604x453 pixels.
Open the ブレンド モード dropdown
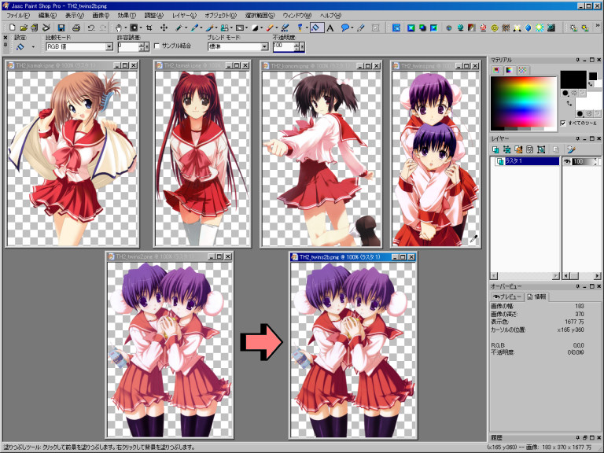coord(264,46)
